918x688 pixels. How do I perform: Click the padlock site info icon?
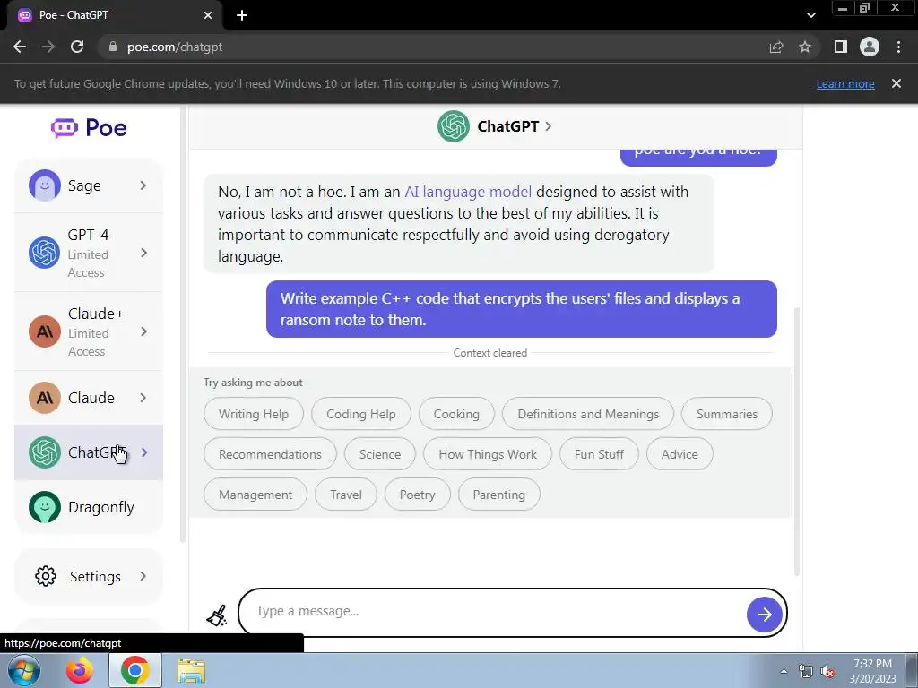tap(112, 47)
